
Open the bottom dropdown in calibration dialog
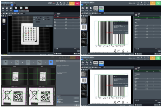click(38, 22)
